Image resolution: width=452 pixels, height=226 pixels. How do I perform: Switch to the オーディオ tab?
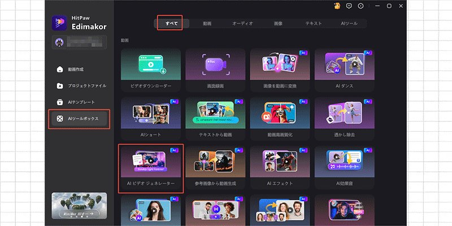tap(243, 24)
